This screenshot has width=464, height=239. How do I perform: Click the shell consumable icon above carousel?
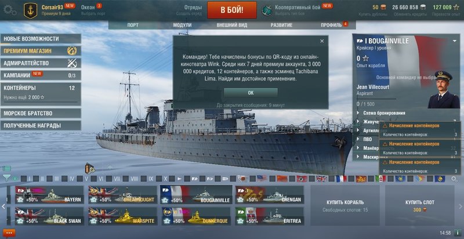click(x=90, y=168)
